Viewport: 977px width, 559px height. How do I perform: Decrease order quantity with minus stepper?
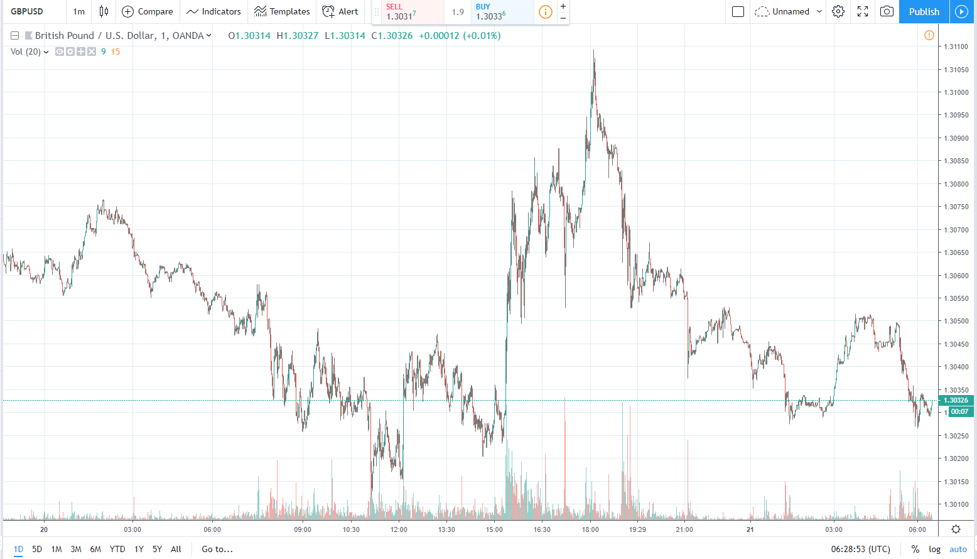point(563,18)
